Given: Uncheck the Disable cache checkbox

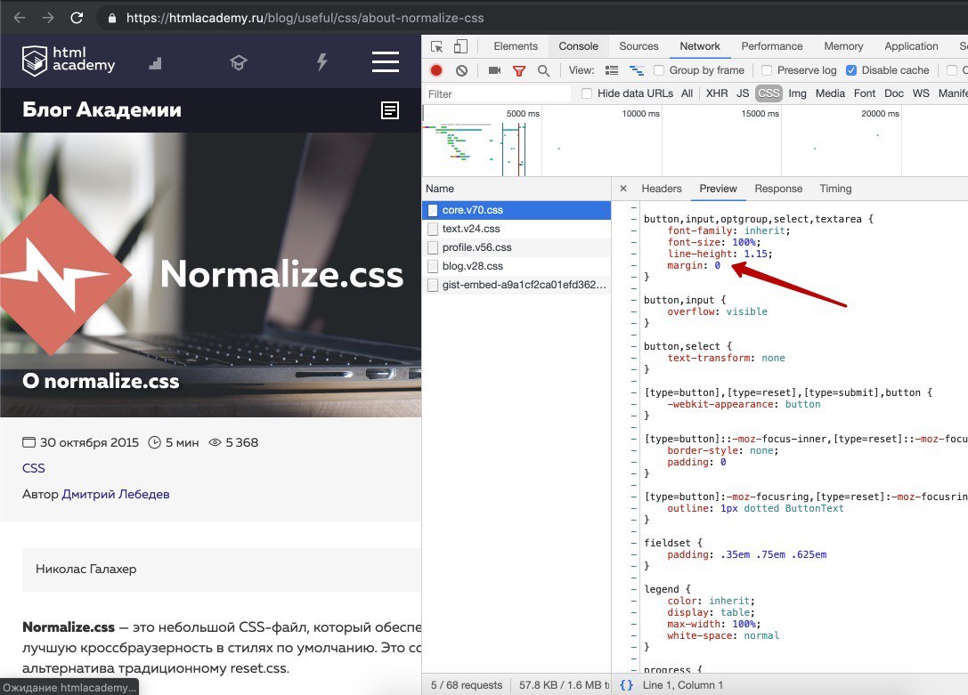Looking at the screenshot, I should [851, 70].
